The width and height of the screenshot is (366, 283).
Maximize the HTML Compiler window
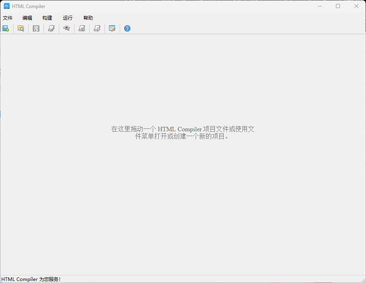(x=338, y=6)
